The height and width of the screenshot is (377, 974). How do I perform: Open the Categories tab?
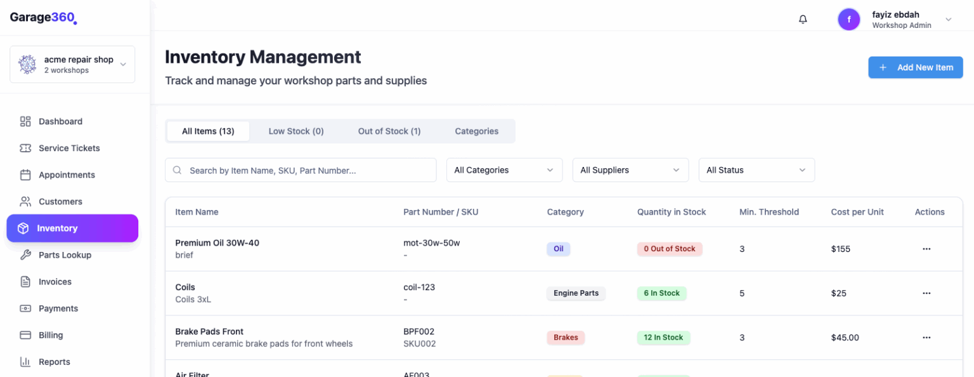pyautogui.click(x=476, y=131)
